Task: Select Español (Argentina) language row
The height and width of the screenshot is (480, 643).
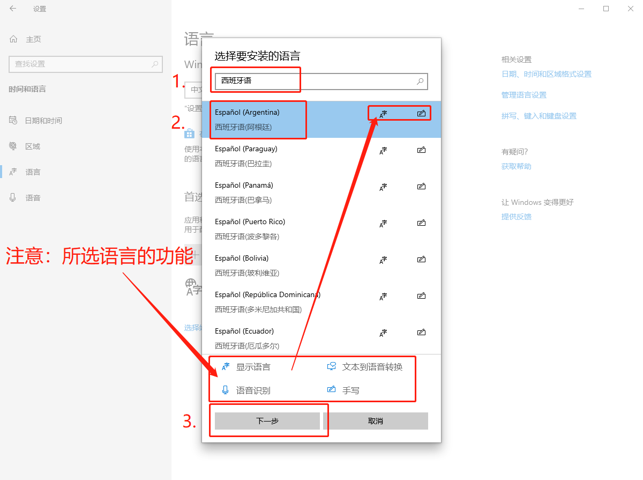Action: pyautogui.click(x=322, y=120)
